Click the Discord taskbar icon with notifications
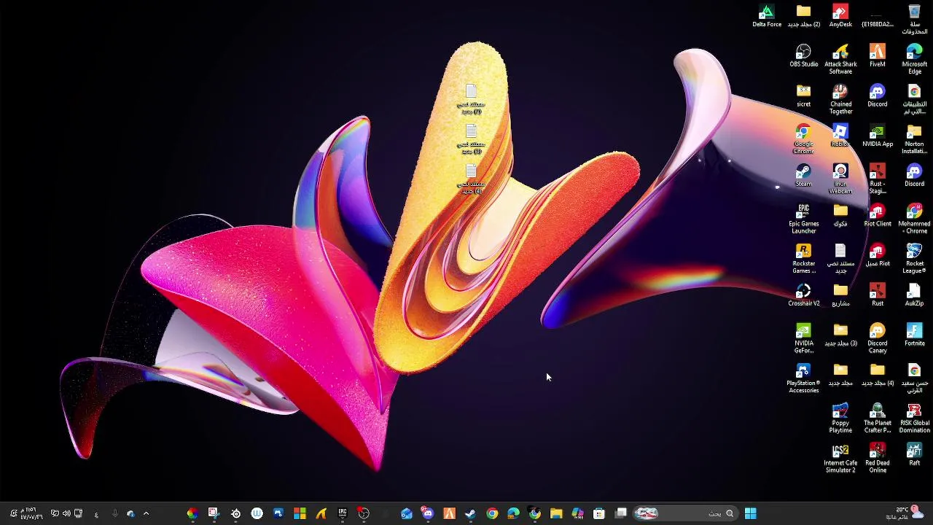This screenshot has height=525, width=933. [427, 513]
